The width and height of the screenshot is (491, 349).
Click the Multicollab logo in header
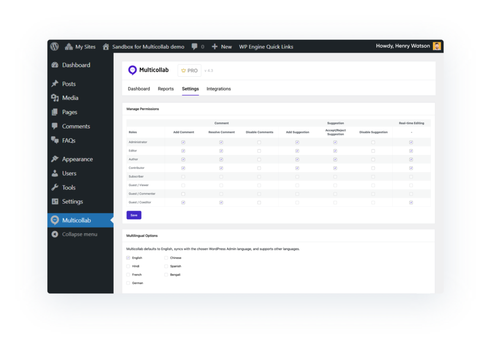pyautogui.click(x=149, y=70)
